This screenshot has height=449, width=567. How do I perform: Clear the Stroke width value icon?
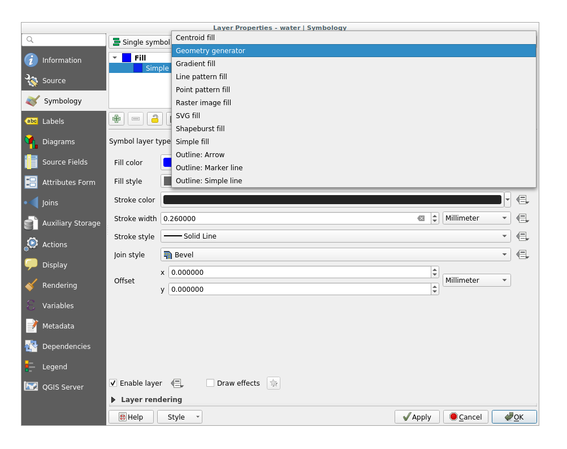[x=421, y=218]
